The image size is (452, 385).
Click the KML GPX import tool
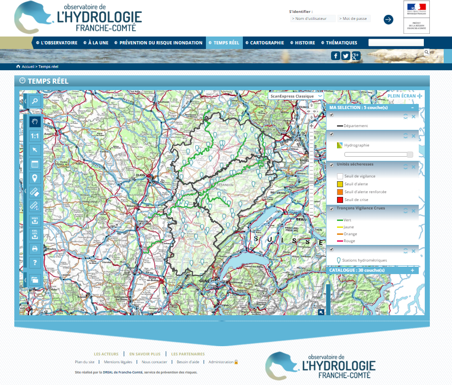(35, 234)
